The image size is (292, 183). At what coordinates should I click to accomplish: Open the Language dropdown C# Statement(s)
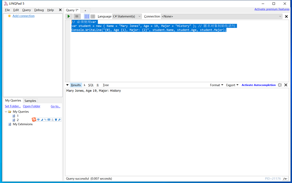pos(127,16)
